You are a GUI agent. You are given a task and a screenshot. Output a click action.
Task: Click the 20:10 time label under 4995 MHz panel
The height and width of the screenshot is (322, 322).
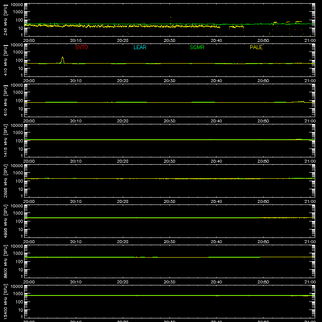coord(76,242)
